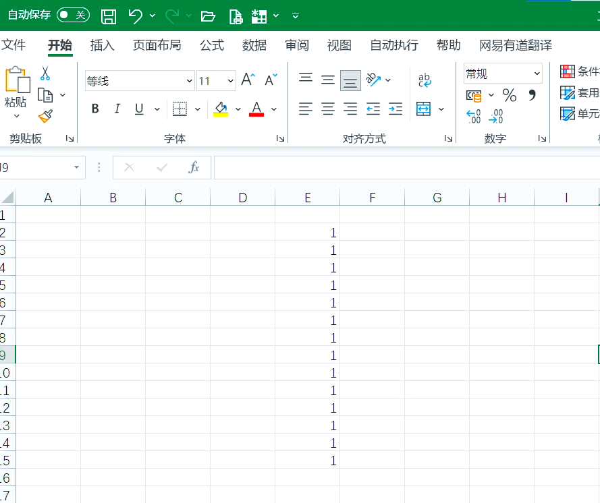Click the insert function fx icon
Image resolution: width=600 pixels, height=503 pixels.
194,167
